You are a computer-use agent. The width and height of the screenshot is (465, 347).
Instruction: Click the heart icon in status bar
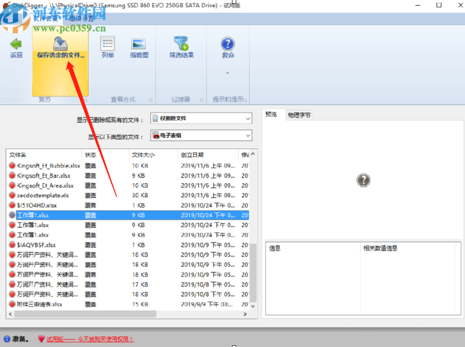41,339
